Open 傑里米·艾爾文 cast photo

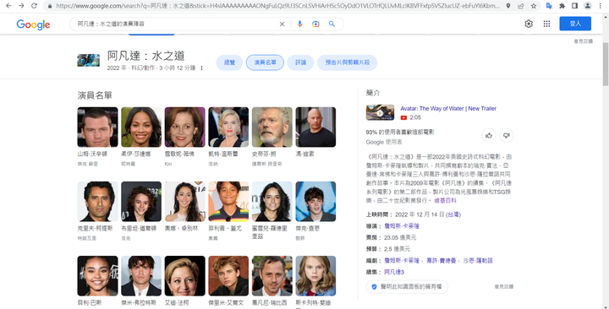tap(228, 276)
